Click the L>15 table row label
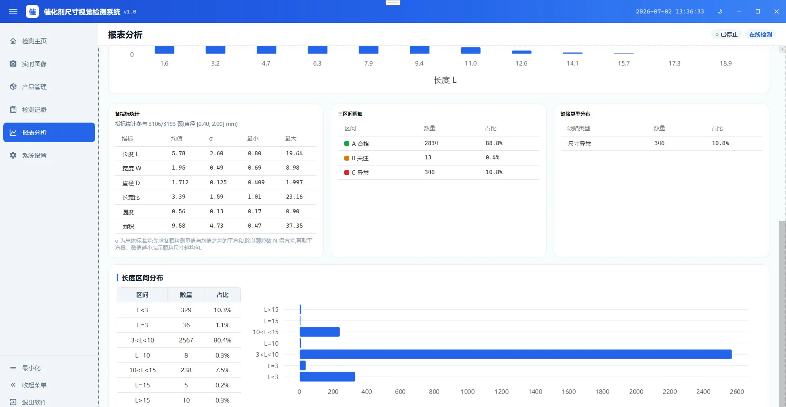The image size is (786, 407). point(142,400)
